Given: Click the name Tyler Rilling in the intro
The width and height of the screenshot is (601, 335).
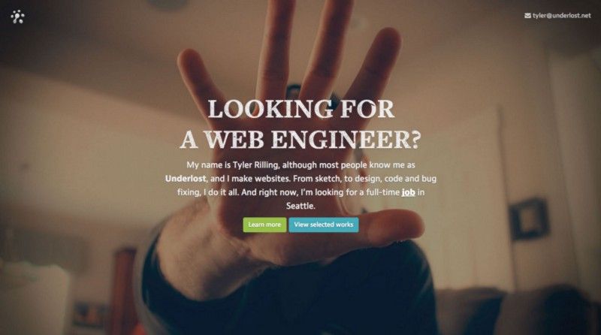Looking at the screenshot, I should pyautogui.click(x=255, y=165).
